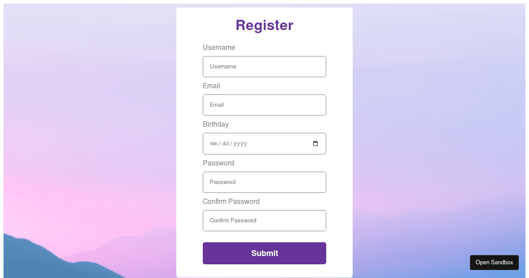Viewport: 529px width, 278px height.
Task: Click the Username input field
Action: pyautogui.click(x=264, y=67)
